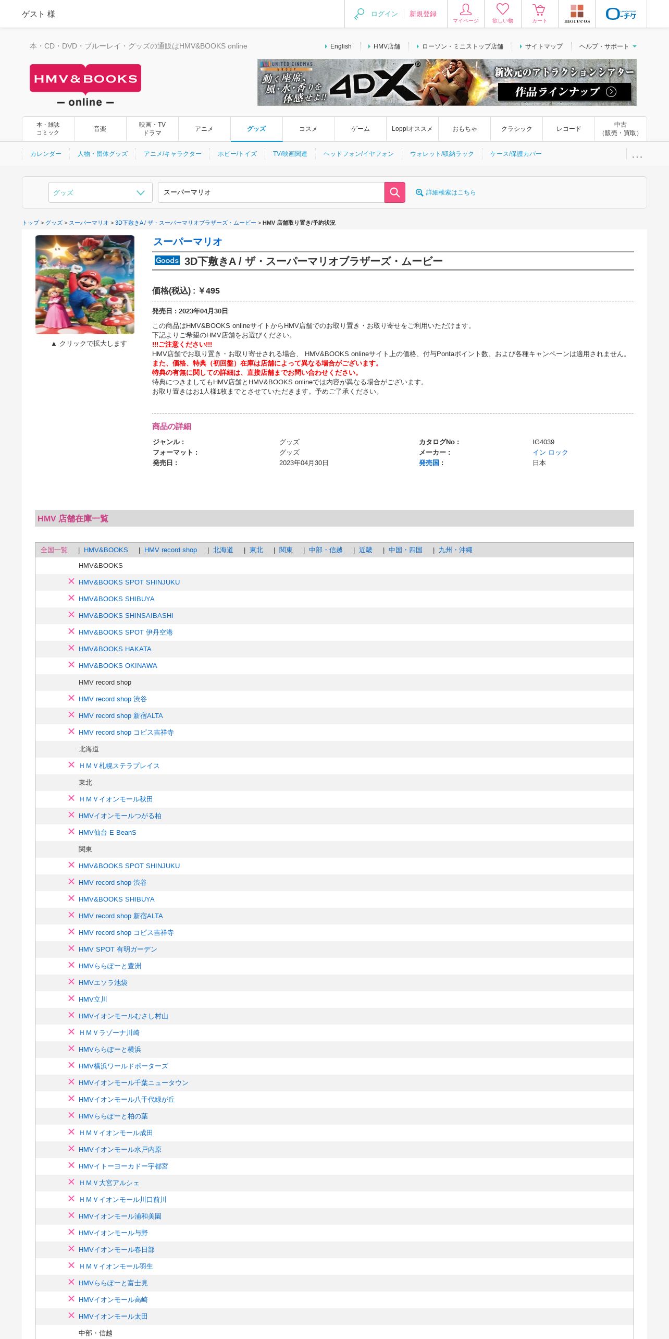Click the X stock mark for HMV&BOOKS HAKATA
This screenshot has height=1339, width=669.
point(71,648)
